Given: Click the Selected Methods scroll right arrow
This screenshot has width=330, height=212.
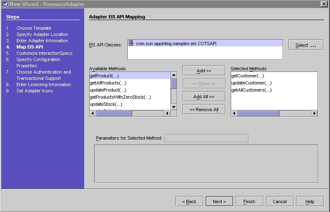Looking at the screenshot, I should point(314,113).
